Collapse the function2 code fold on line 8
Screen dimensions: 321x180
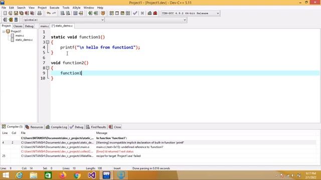pyautogui.click(x=48, y=68)
